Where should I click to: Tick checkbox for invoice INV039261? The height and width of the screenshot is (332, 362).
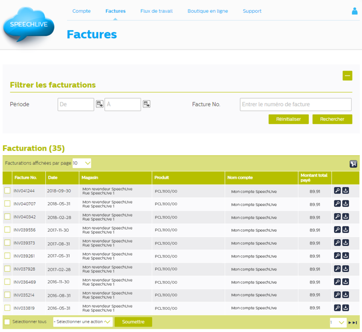click(8, 256)
